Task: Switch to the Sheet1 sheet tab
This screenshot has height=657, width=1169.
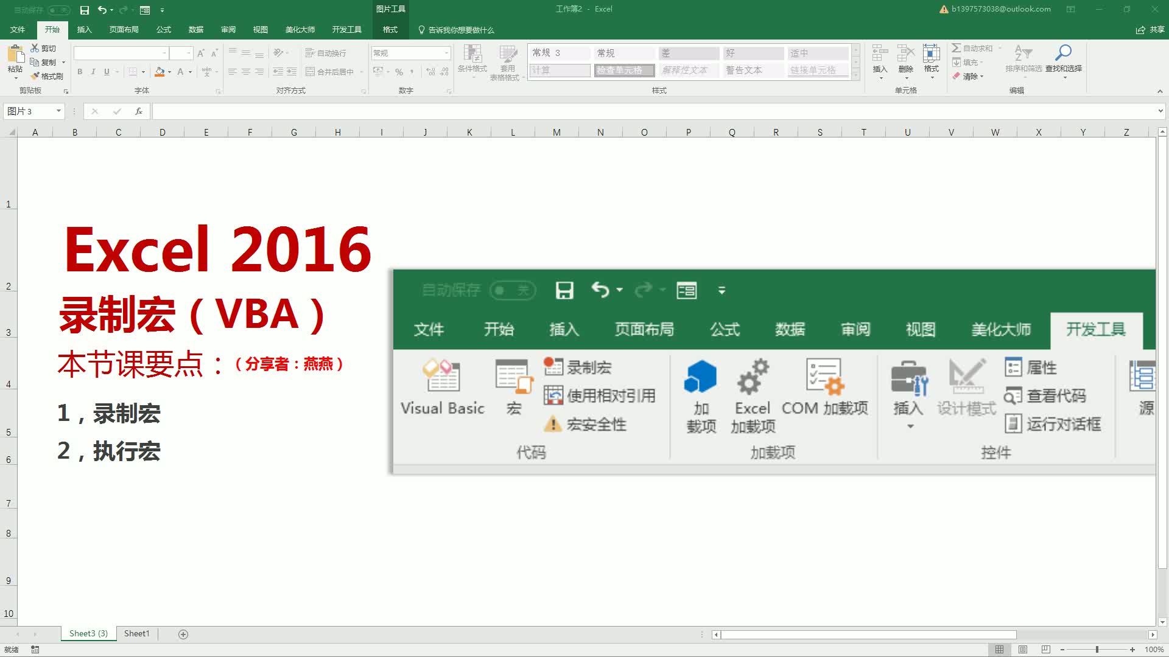Action: [136, 634]
